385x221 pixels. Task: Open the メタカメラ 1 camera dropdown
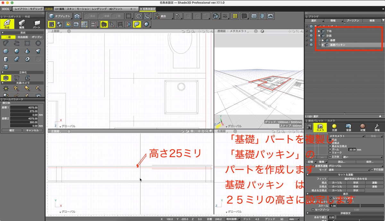click(347, 136)
